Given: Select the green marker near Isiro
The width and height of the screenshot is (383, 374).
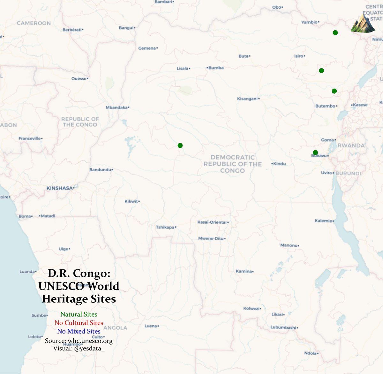Looking at the screenshot, I should tap(321, 70).
